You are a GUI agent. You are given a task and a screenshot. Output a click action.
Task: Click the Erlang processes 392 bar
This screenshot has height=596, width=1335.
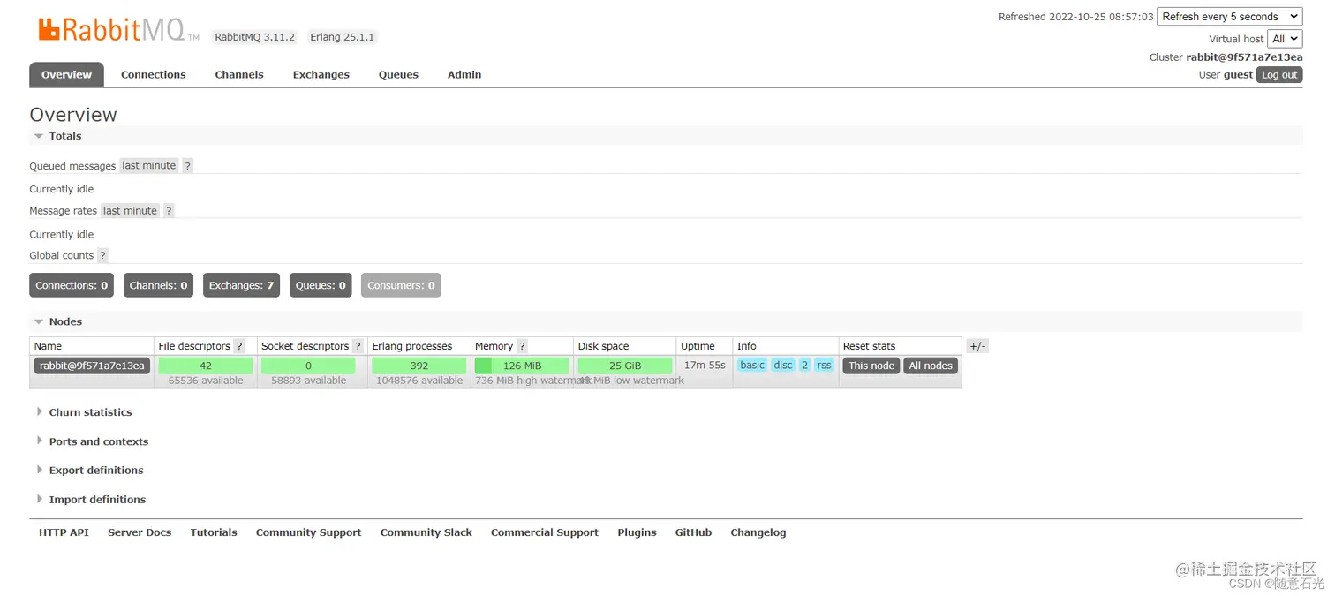click(419, 366)
